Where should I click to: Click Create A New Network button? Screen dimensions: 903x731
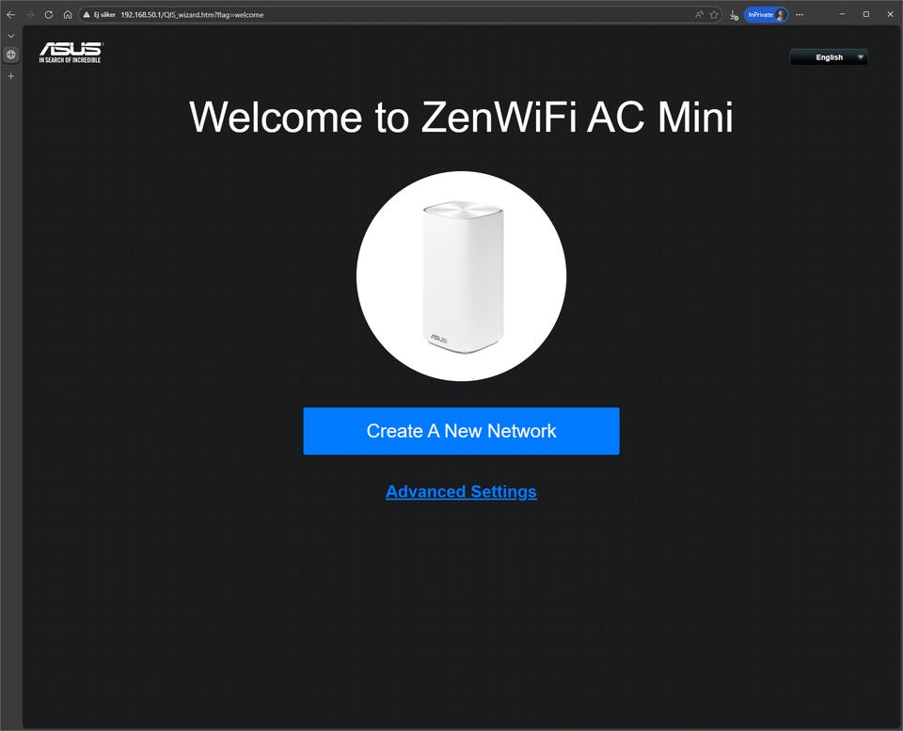tap(461, 431)
